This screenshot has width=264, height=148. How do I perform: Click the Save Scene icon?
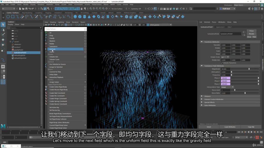pyautogui.click(x=26, y=8)
